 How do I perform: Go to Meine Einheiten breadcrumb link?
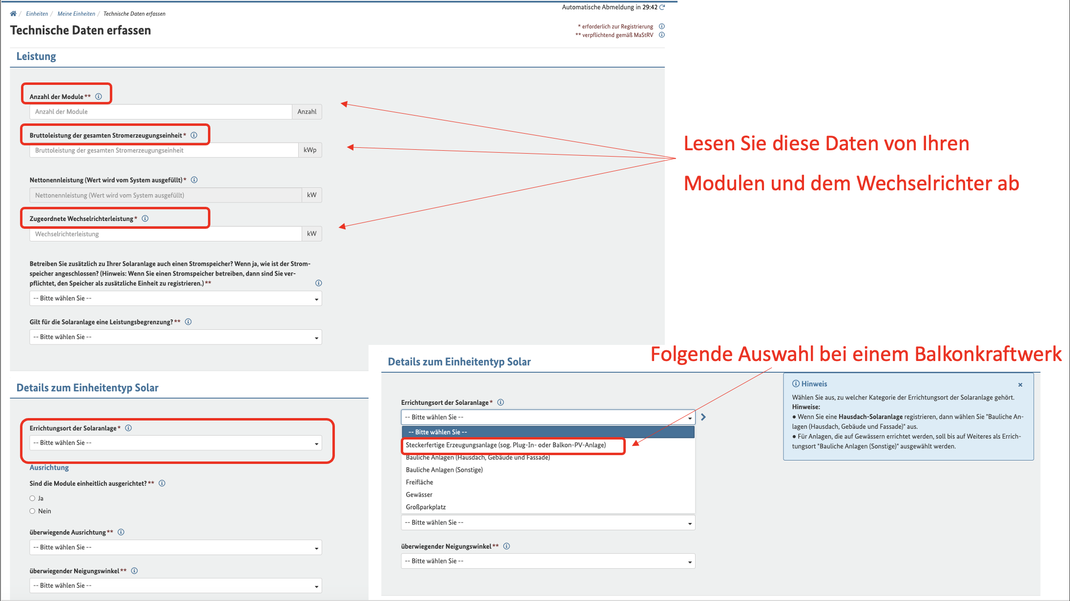76,14
